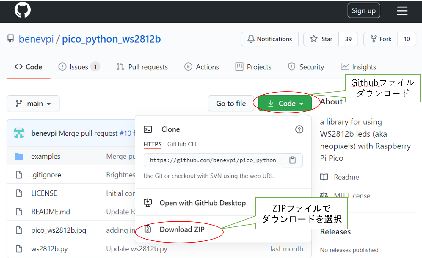This screenshot has width=422, height=258.
Task: Open the hamburger navigation menu
Action: pos(402,11)
